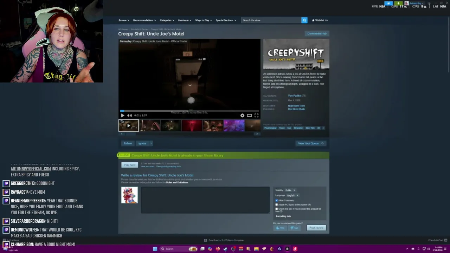Advance media strip with right arrow
The image size is (450, 253).
point(257,134)
